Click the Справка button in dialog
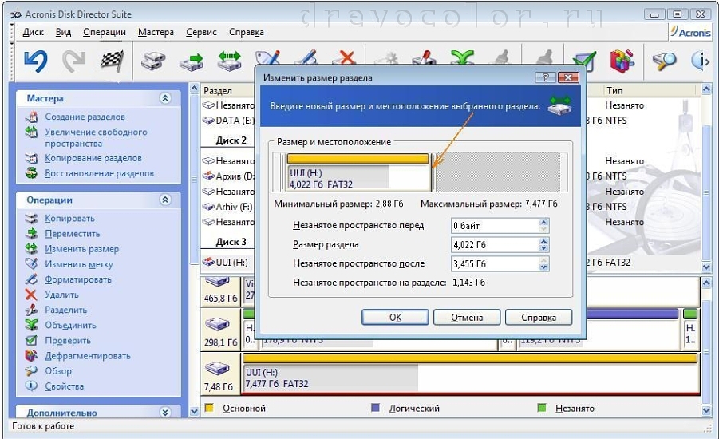Viewport: 719px width, 439px height. 539,318
